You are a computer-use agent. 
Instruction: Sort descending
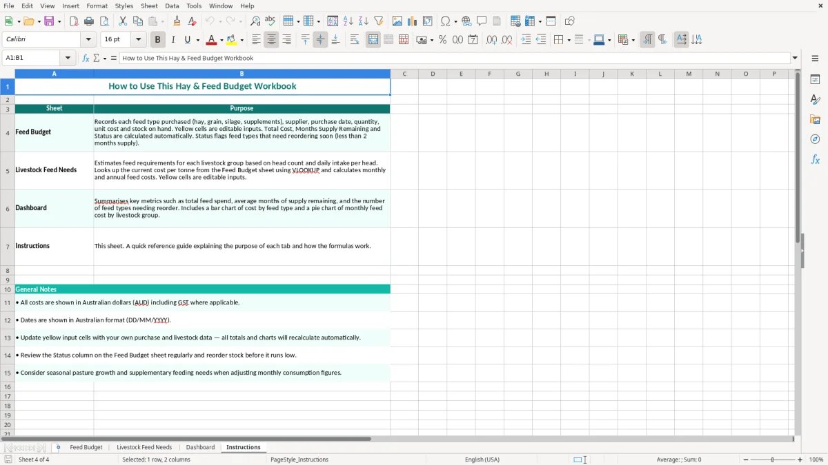[x=364, y=21]
